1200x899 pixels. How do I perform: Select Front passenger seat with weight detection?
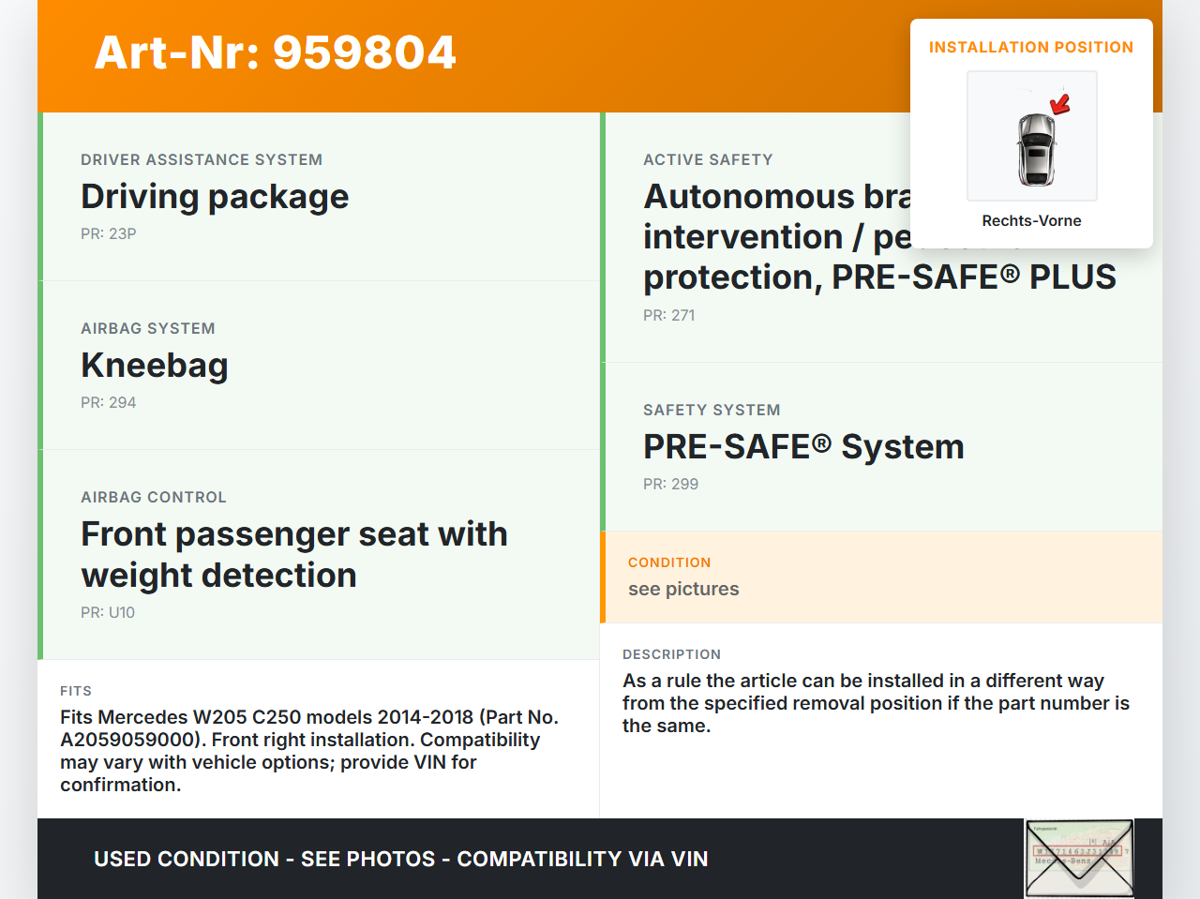tap(294, 554)
